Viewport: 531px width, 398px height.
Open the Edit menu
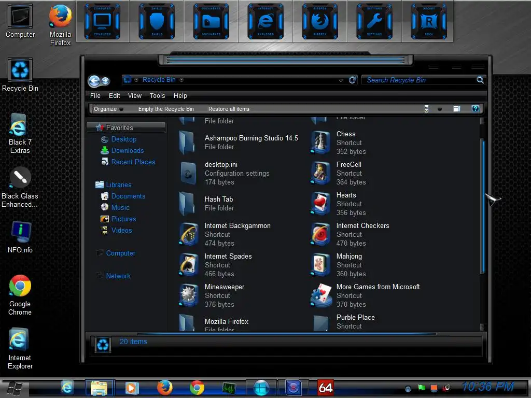pyautogui.click(x=114, y=96)
